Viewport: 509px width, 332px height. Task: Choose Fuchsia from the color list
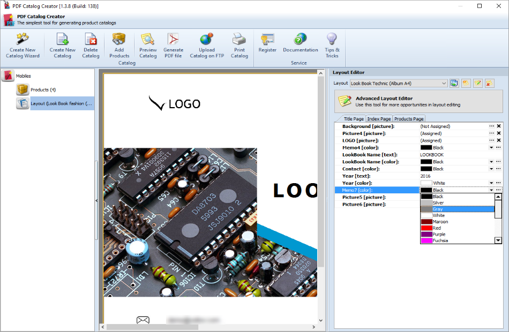pos(458,240)
